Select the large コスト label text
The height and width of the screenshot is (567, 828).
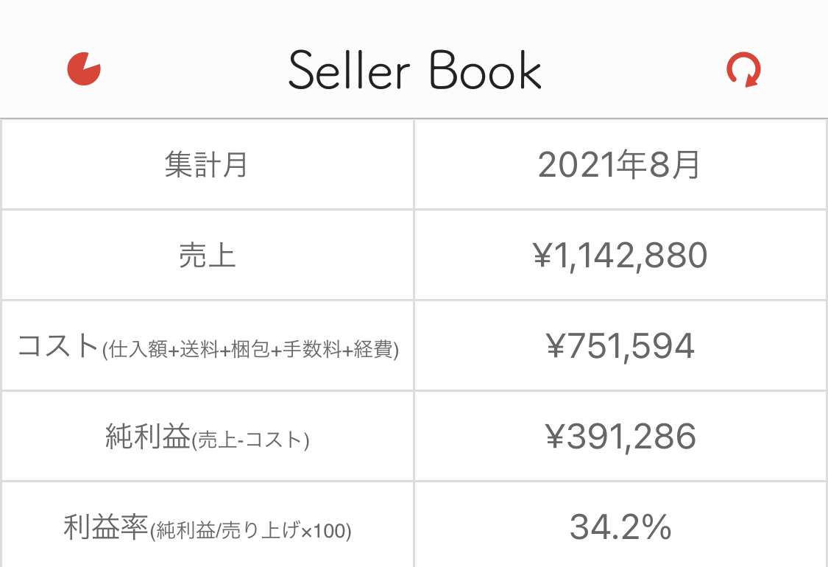click(58, 345)
